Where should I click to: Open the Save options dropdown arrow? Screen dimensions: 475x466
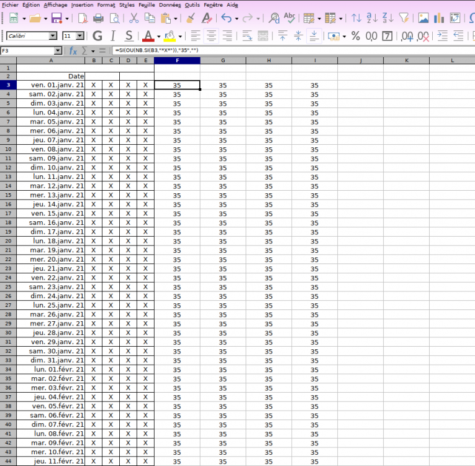(x=67, y=19)
